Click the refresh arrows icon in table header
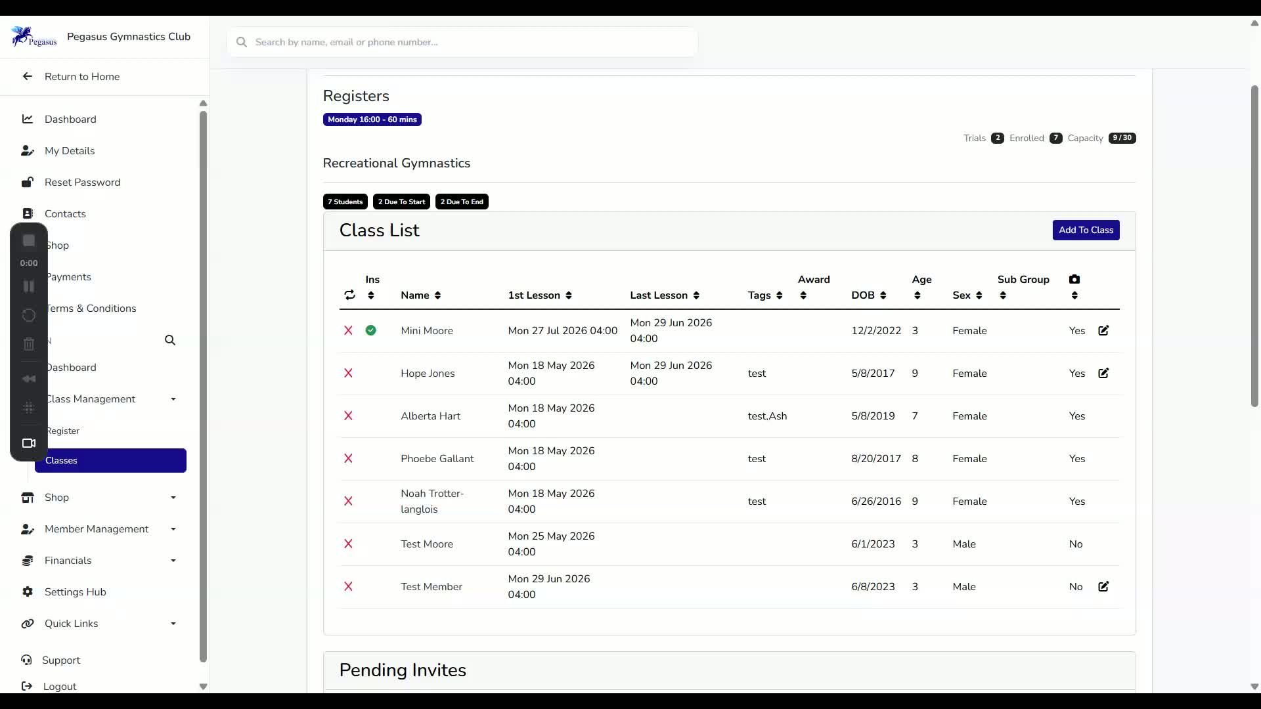The height and width of the screenshot is (709, 1261). click(x=349, y=295)
